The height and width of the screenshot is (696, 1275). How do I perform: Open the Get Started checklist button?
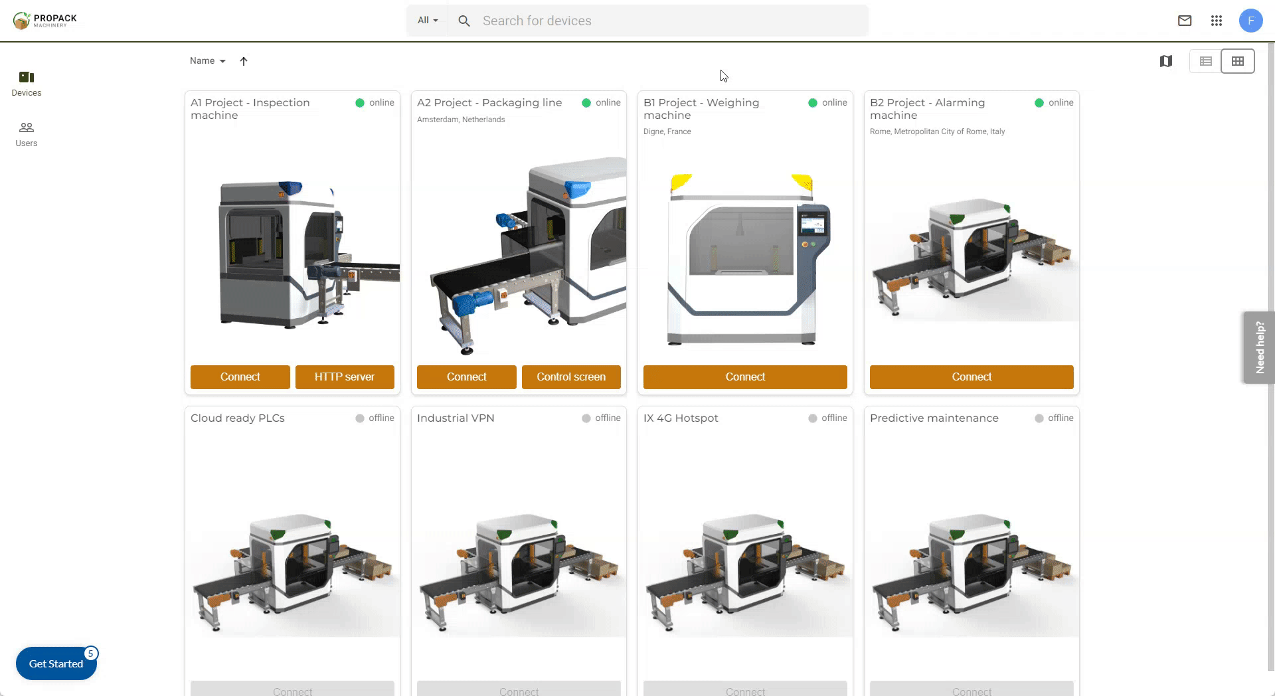tap(56, 663)
